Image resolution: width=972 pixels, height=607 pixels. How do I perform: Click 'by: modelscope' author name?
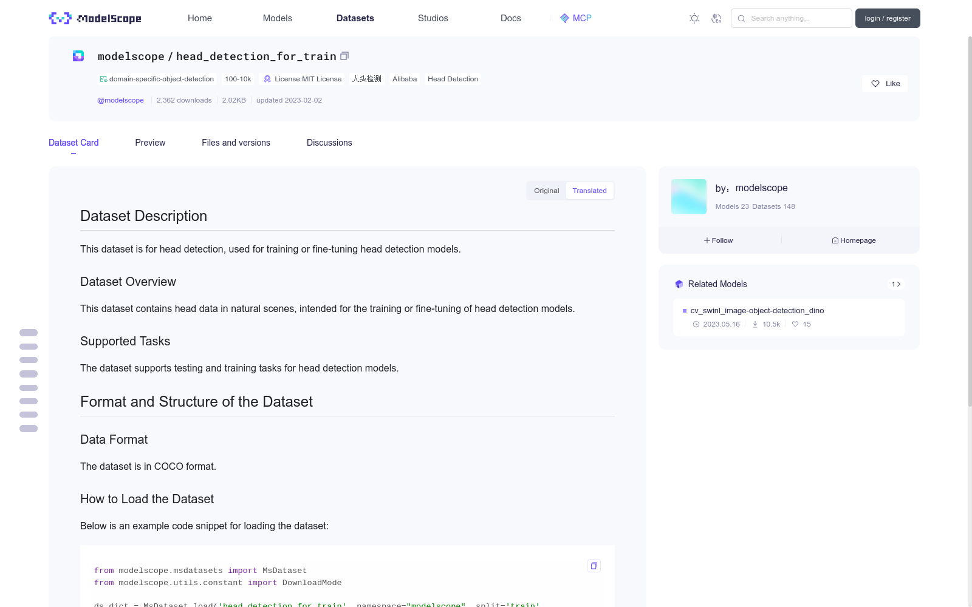coord(751,188)
